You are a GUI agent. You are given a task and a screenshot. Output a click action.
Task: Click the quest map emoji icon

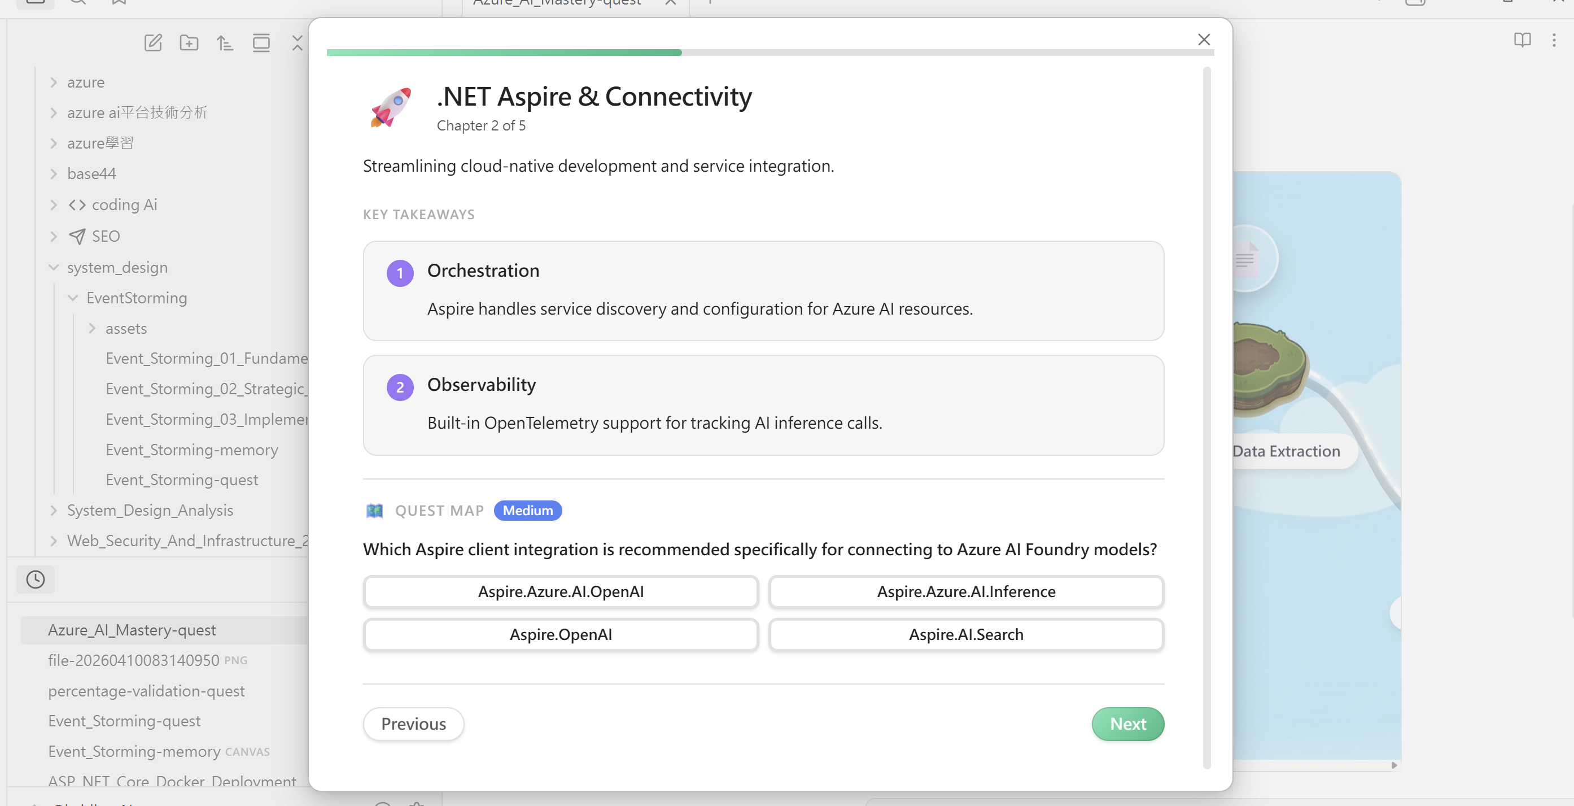point(374,511)
